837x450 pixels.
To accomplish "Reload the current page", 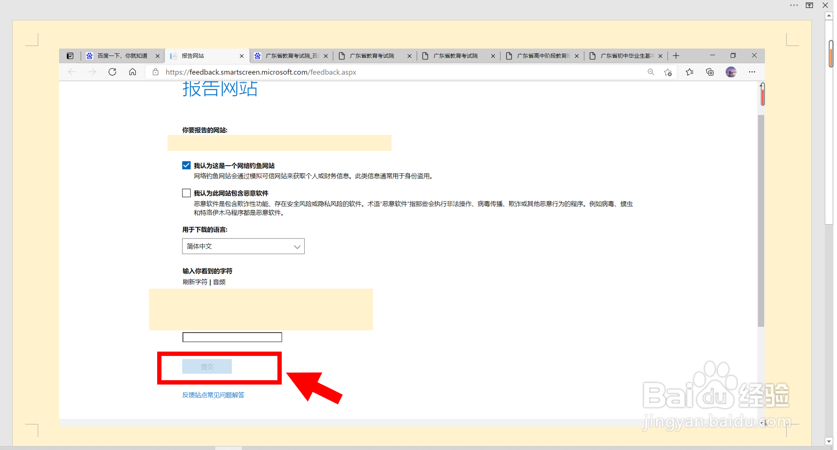I will pyautogui.click(x=112, y=72).
